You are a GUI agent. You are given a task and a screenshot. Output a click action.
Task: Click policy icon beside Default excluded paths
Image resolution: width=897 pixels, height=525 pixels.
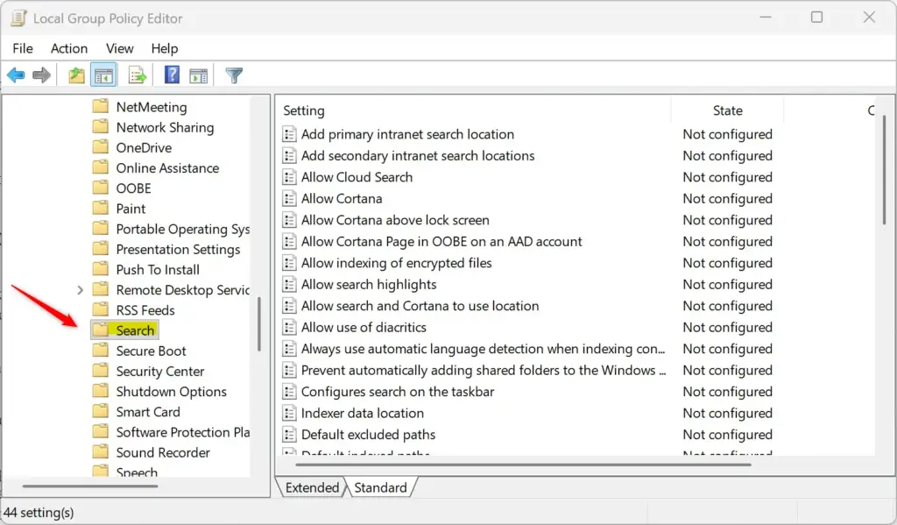pyautogui.click(x=289, y=435)
